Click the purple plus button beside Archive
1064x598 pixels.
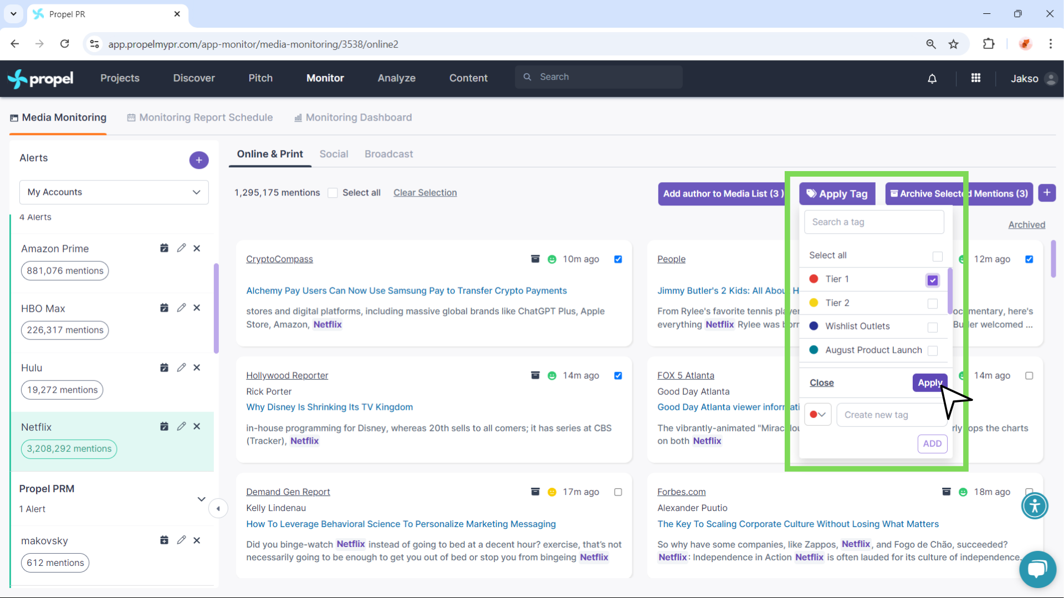pos(1047,193)
